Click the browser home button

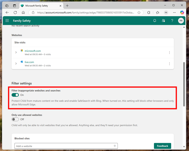point(23,13)
